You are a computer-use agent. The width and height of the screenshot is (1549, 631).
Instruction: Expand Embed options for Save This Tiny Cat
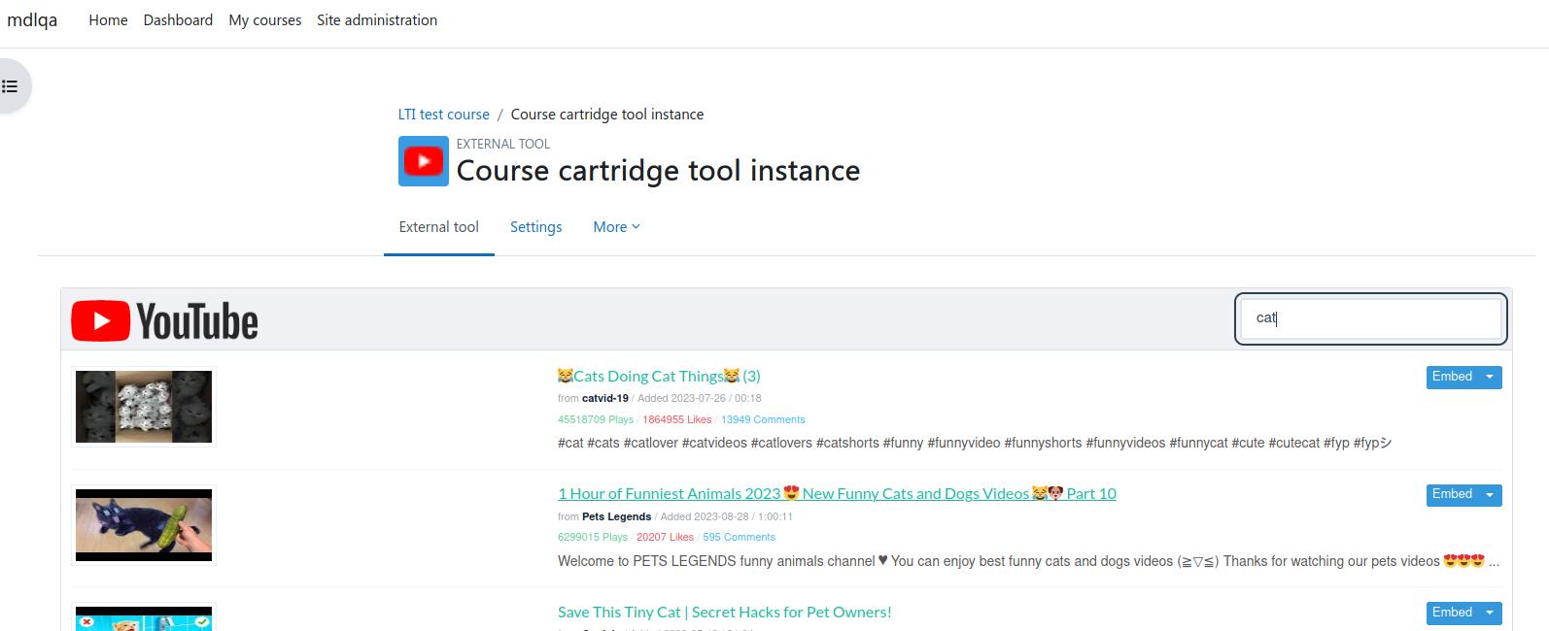pos(1490,613)
